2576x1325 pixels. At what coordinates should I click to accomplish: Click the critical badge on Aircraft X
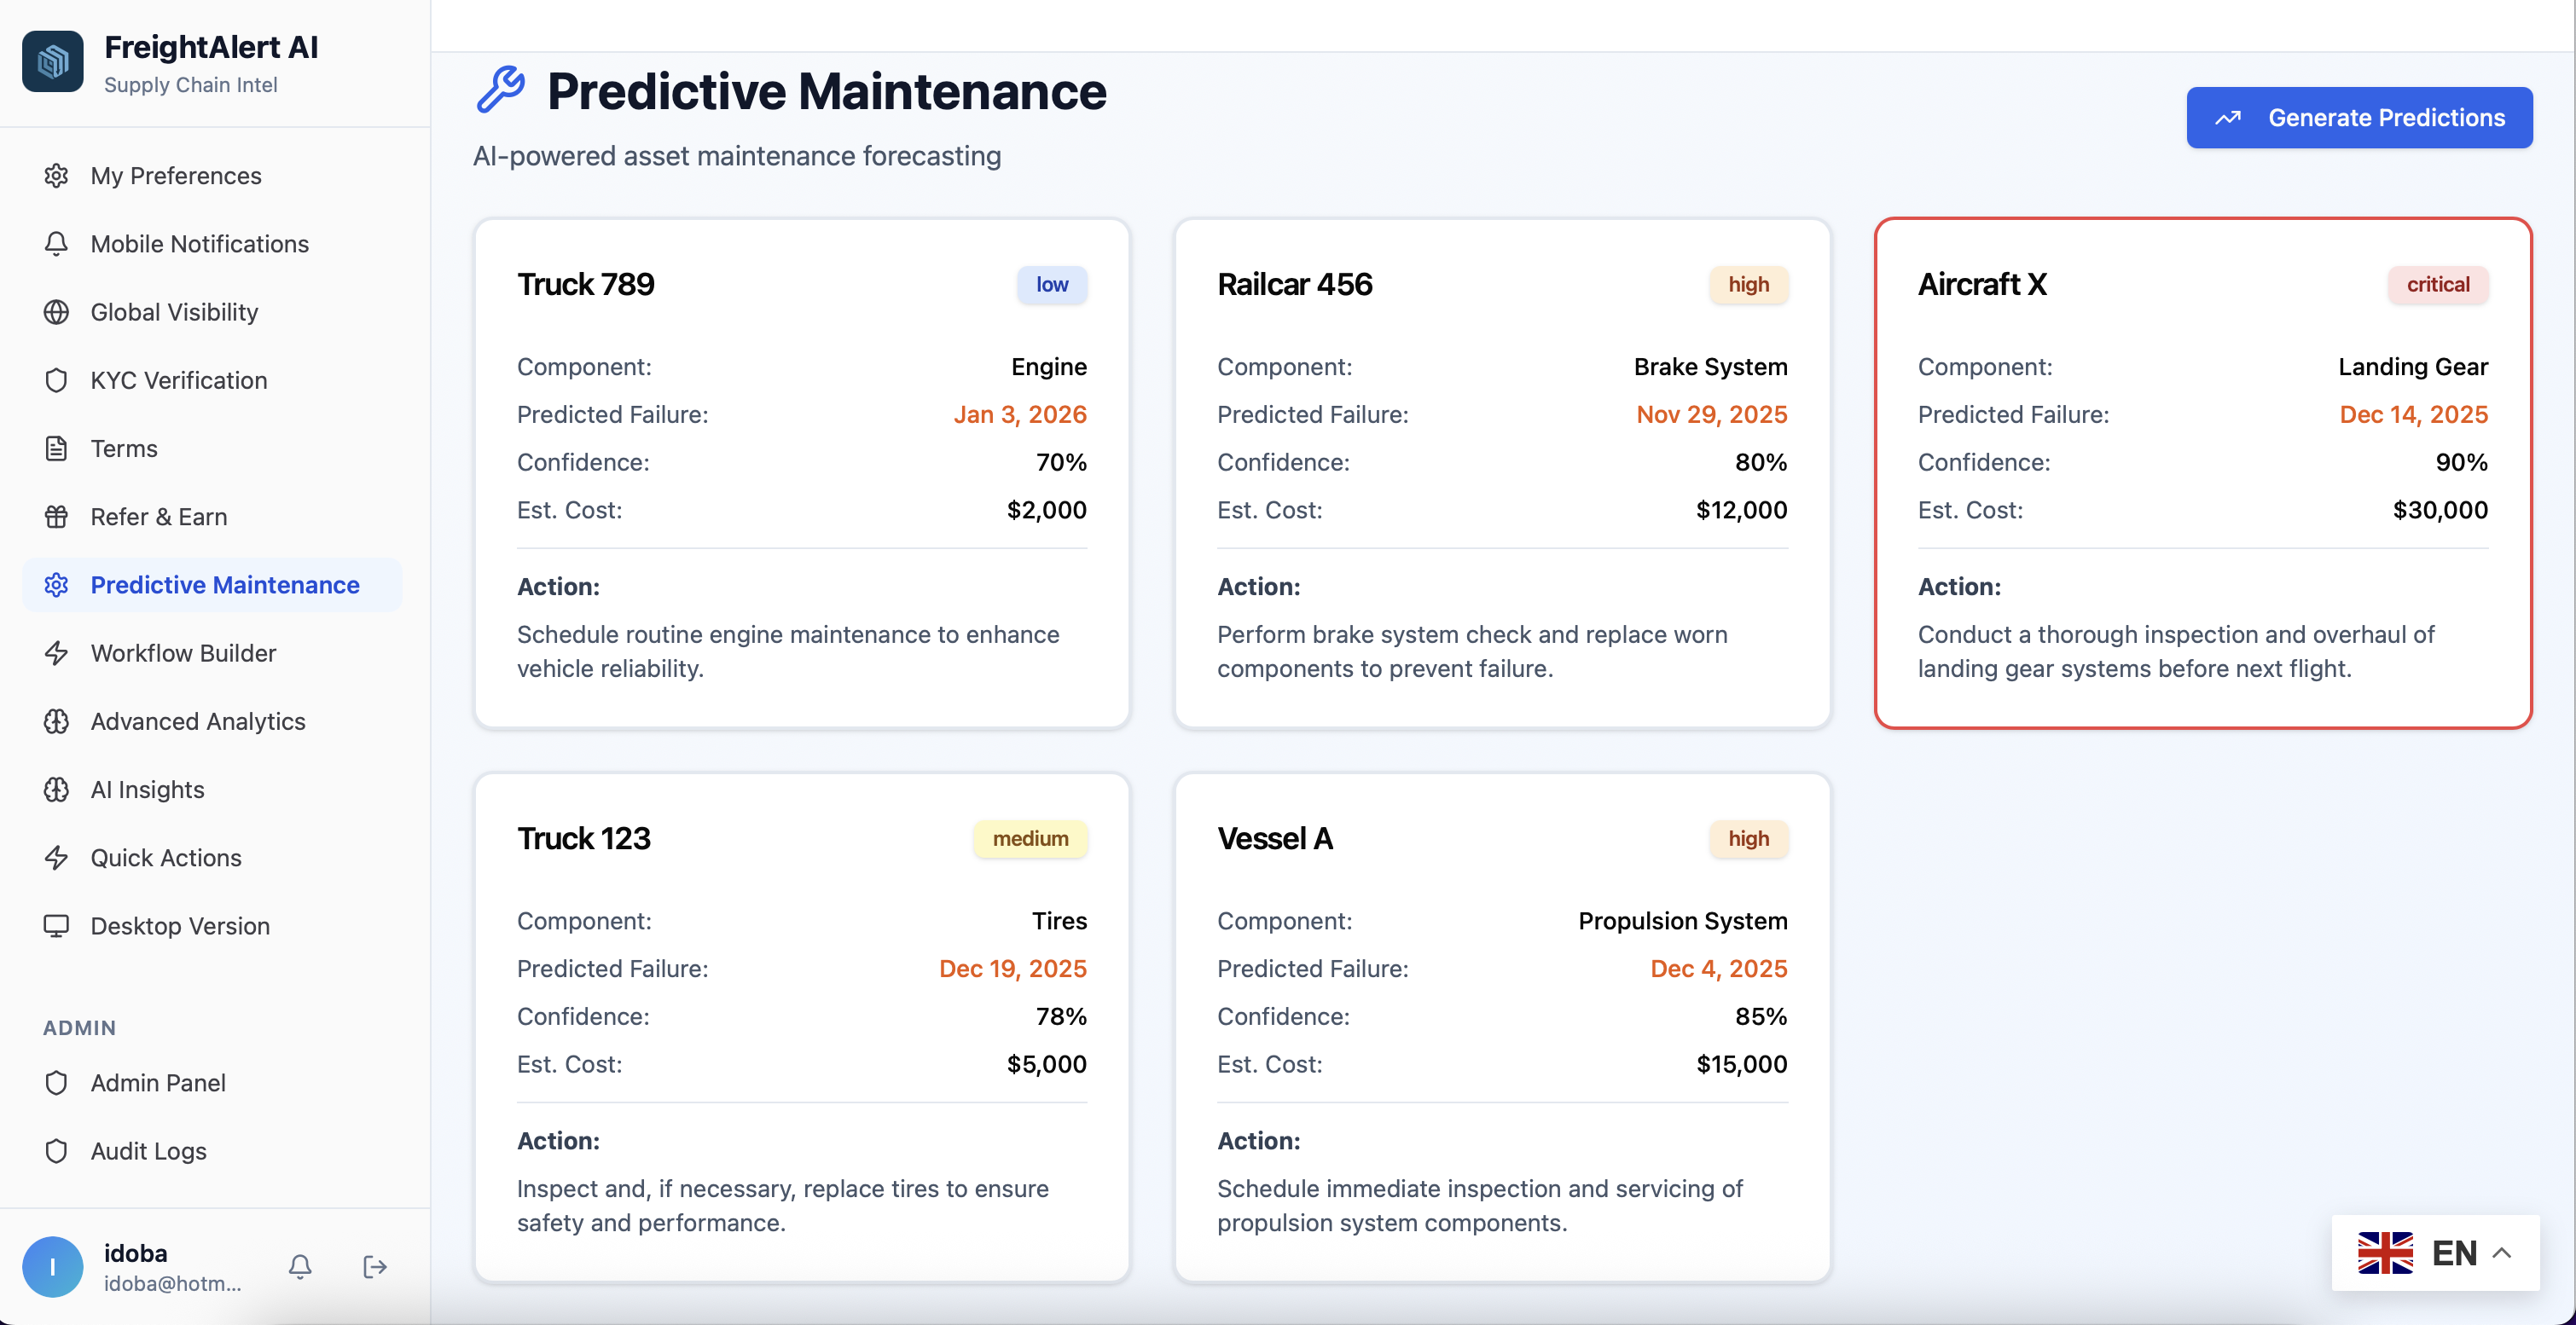2437,285
